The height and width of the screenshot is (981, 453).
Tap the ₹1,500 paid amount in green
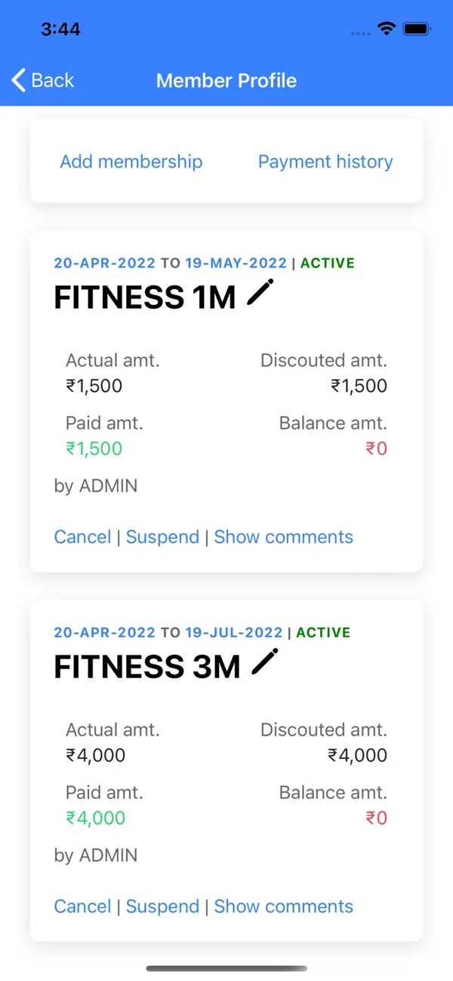[x=94, y=449]
